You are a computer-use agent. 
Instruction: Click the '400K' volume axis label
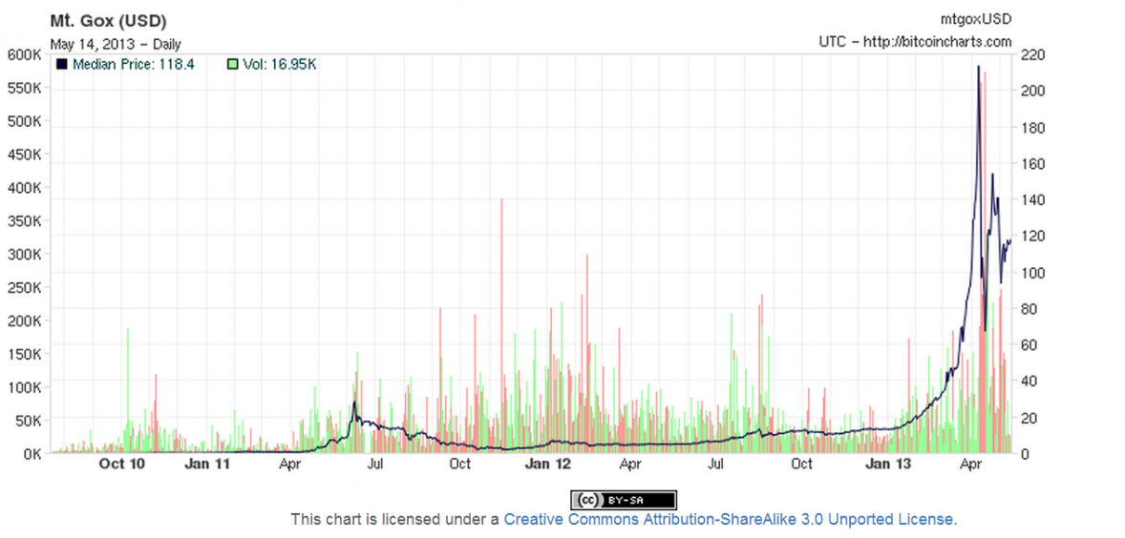tap(24, 188)
